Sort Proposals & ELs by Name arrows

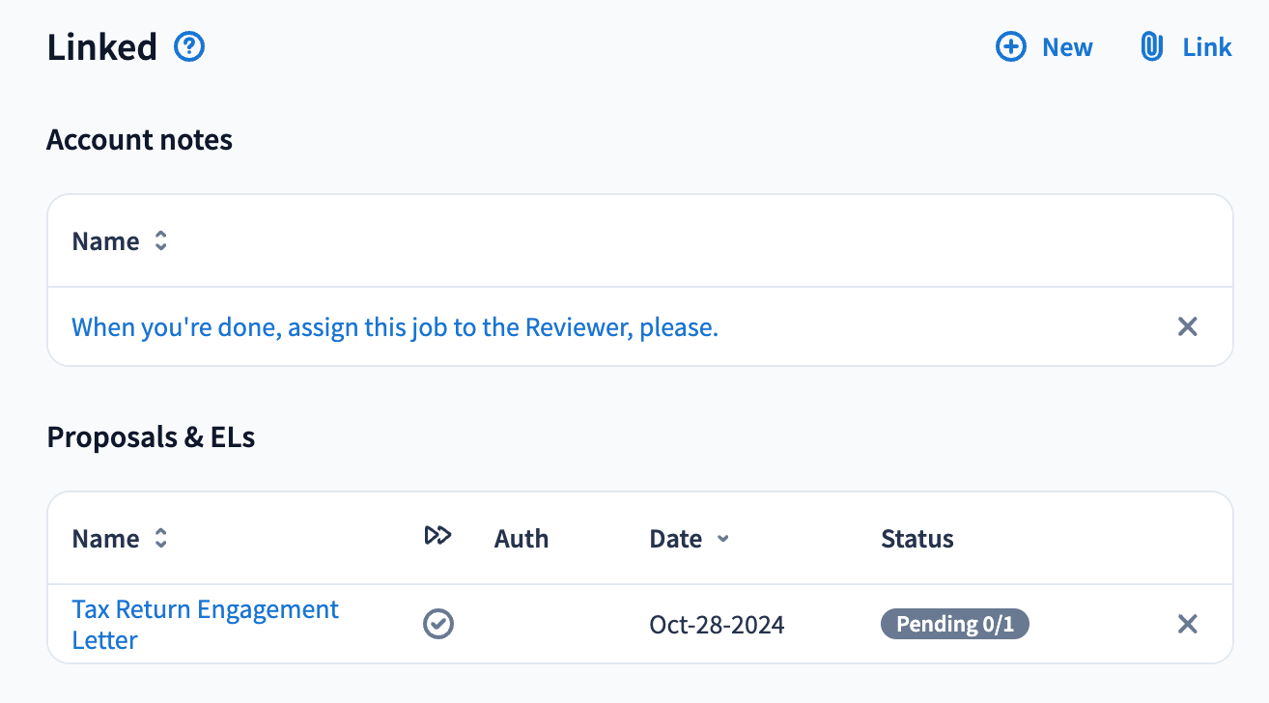[161, 539]
